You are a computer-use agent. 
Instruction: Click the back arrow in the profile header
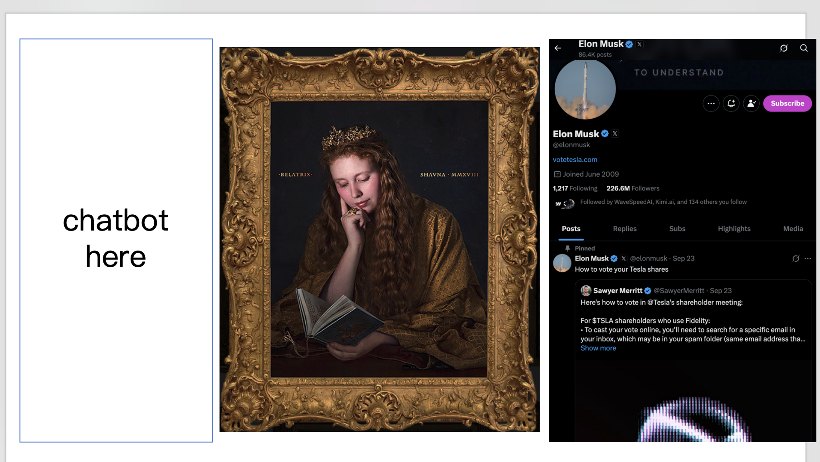[558, 48]
